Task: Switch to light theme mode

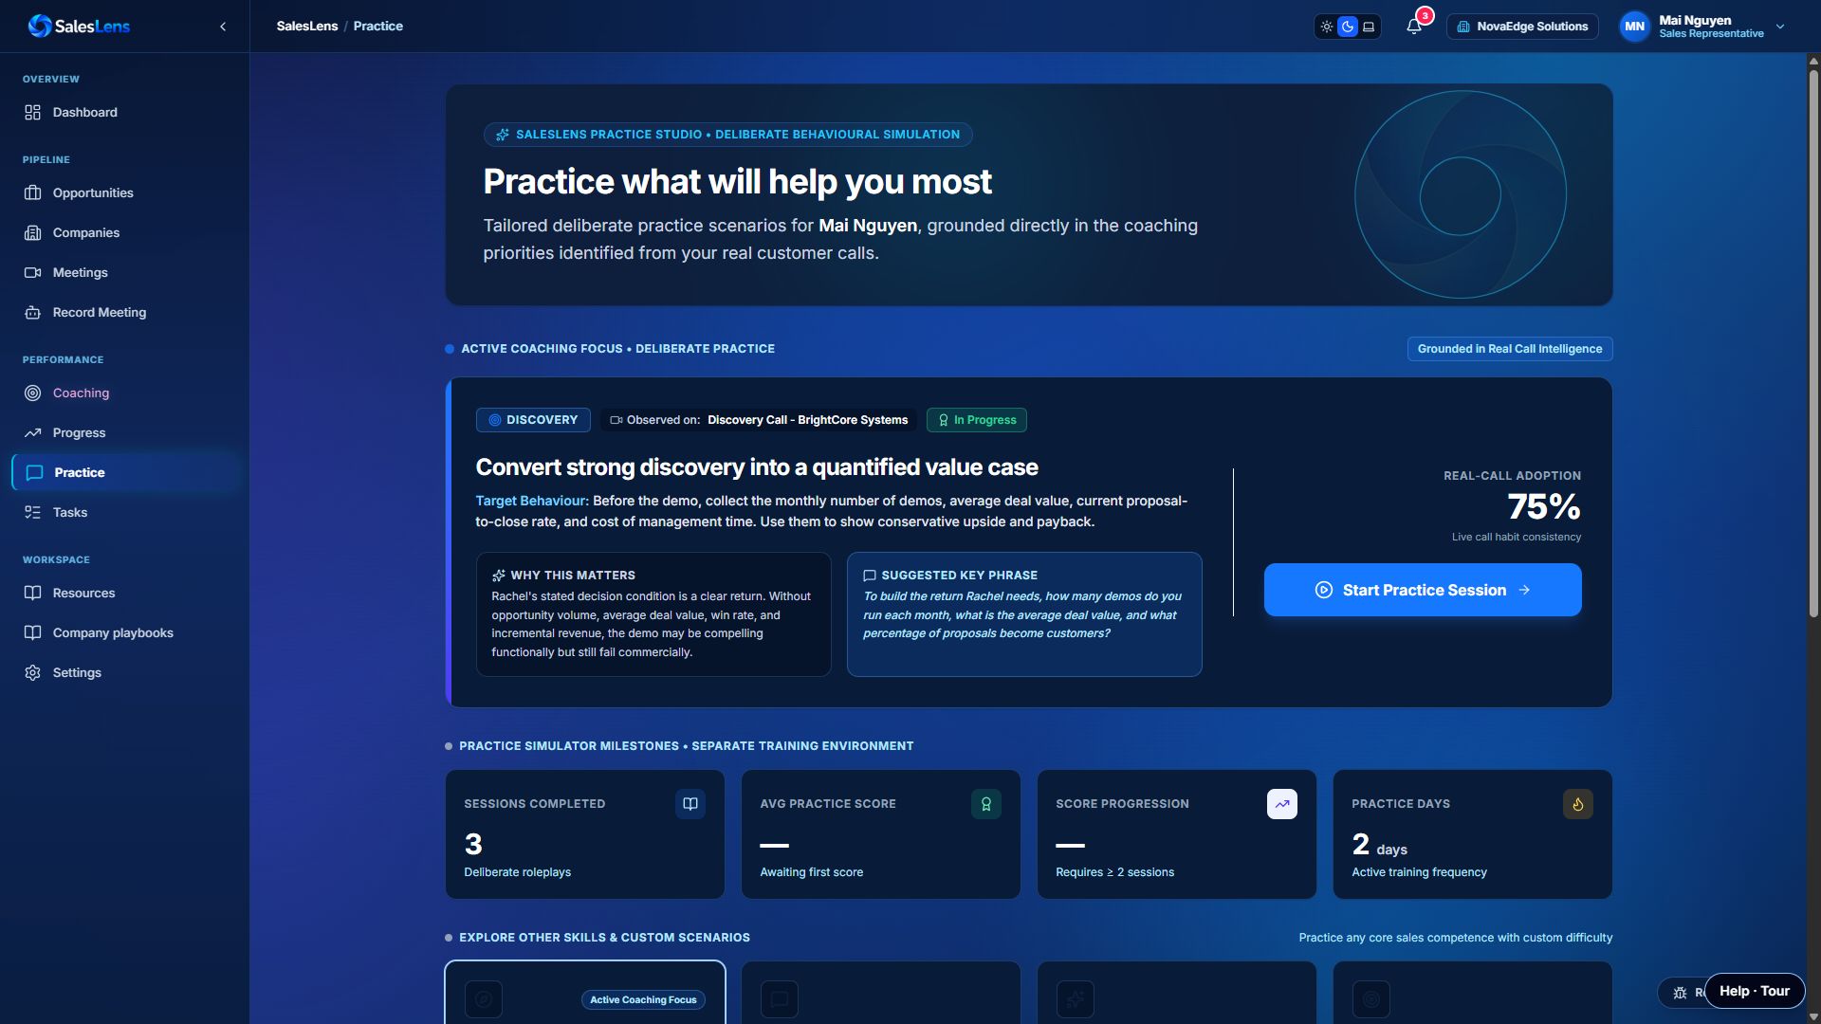Action: click(x=1327, y=27)
